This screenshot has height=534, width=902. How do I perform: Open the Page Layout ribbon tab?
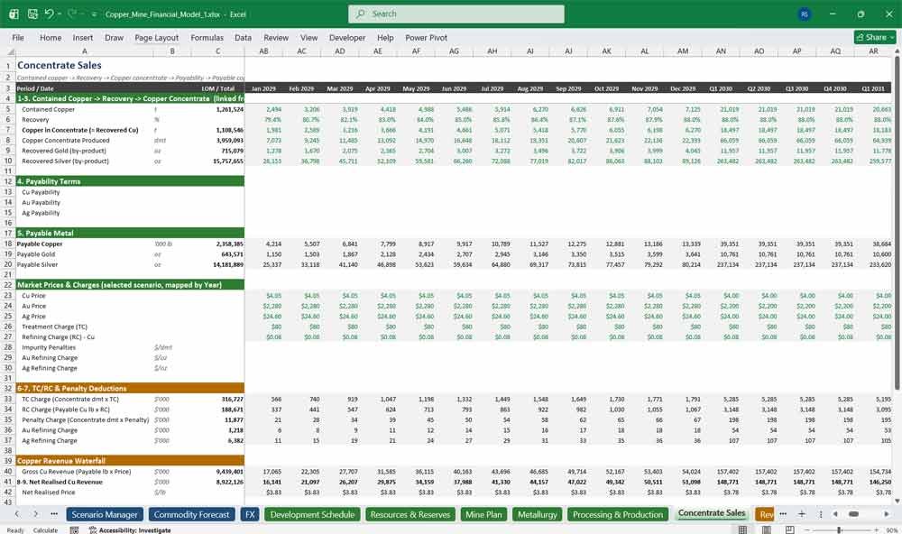(x=156, y=37)
